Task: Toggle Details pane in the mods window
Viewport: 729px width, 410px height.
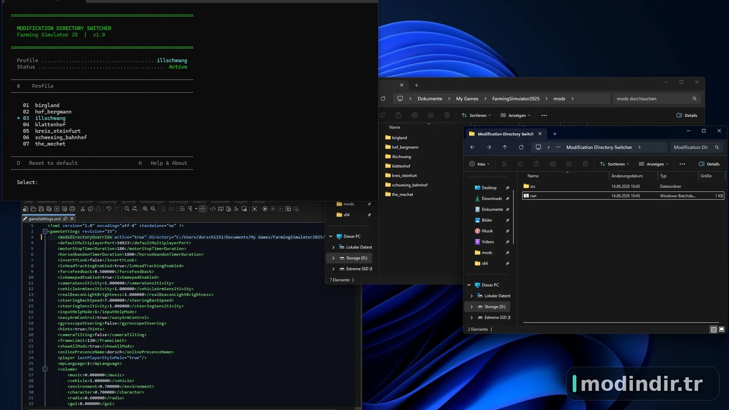Action: pyautogui.click(x=687, y=115)
